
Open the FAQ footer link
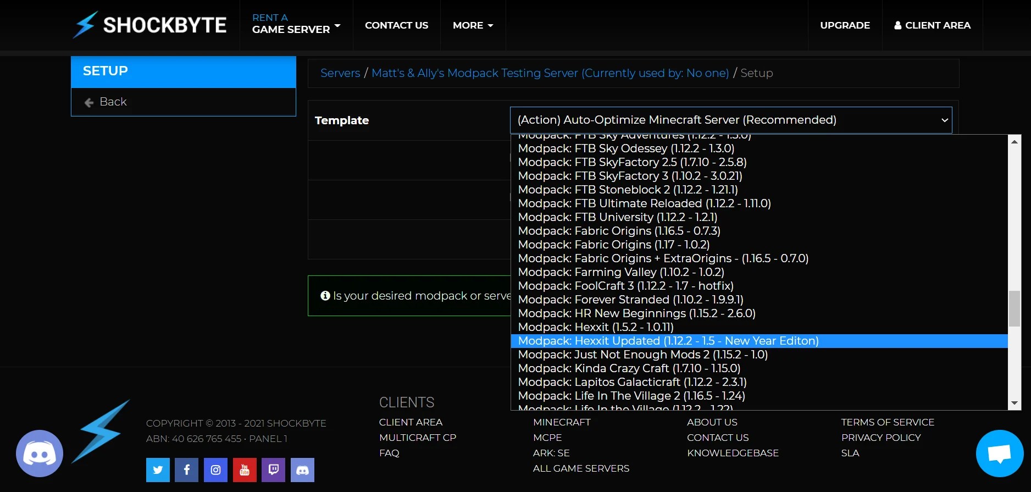click(389, 453)
